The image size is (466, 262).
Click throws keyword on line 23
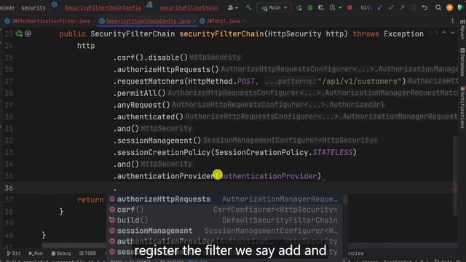(366, 34)
